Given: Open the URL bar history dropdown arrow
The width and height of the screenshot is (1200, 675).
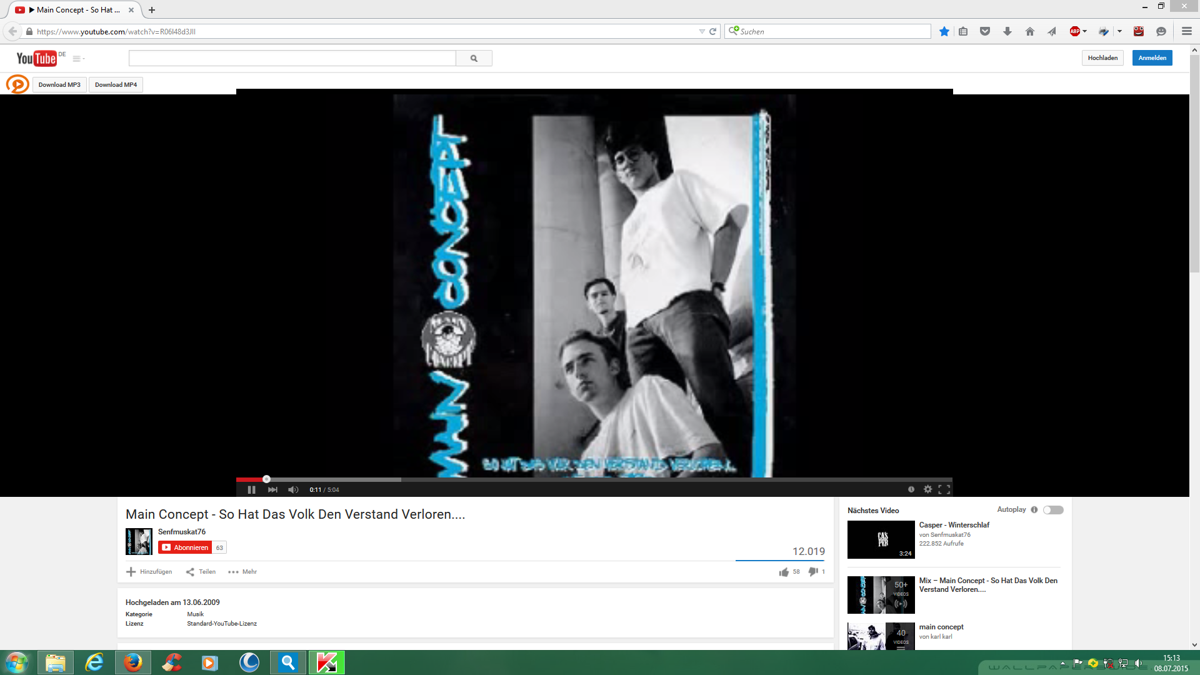Looking at the screenshot, I should click(x=701, y=31).
